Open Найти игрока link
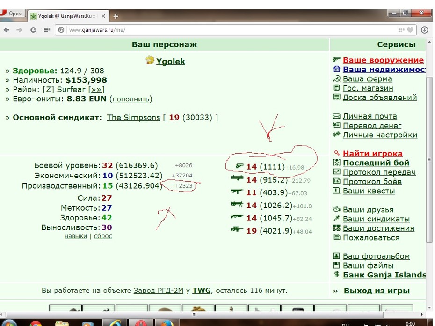 (372, 154)
